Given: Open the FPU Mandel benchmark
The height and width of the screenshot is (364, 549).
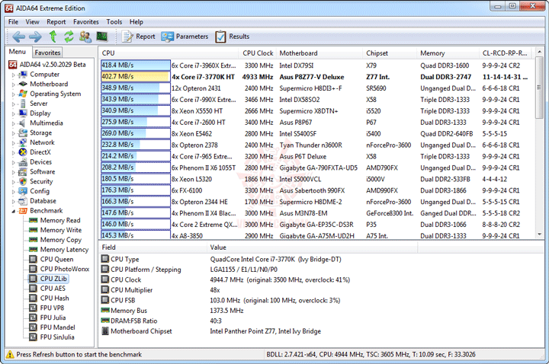Looking at the screenshot, I should (52, 327).
